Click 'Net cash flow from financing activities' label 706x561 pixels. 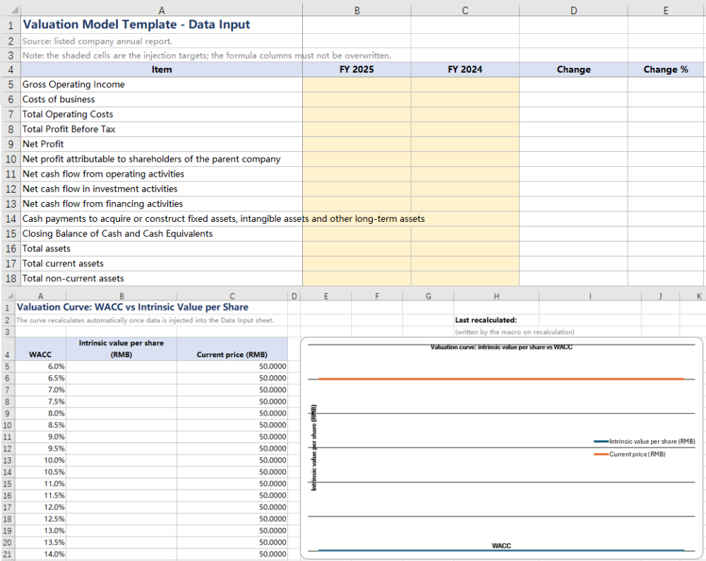161,203
